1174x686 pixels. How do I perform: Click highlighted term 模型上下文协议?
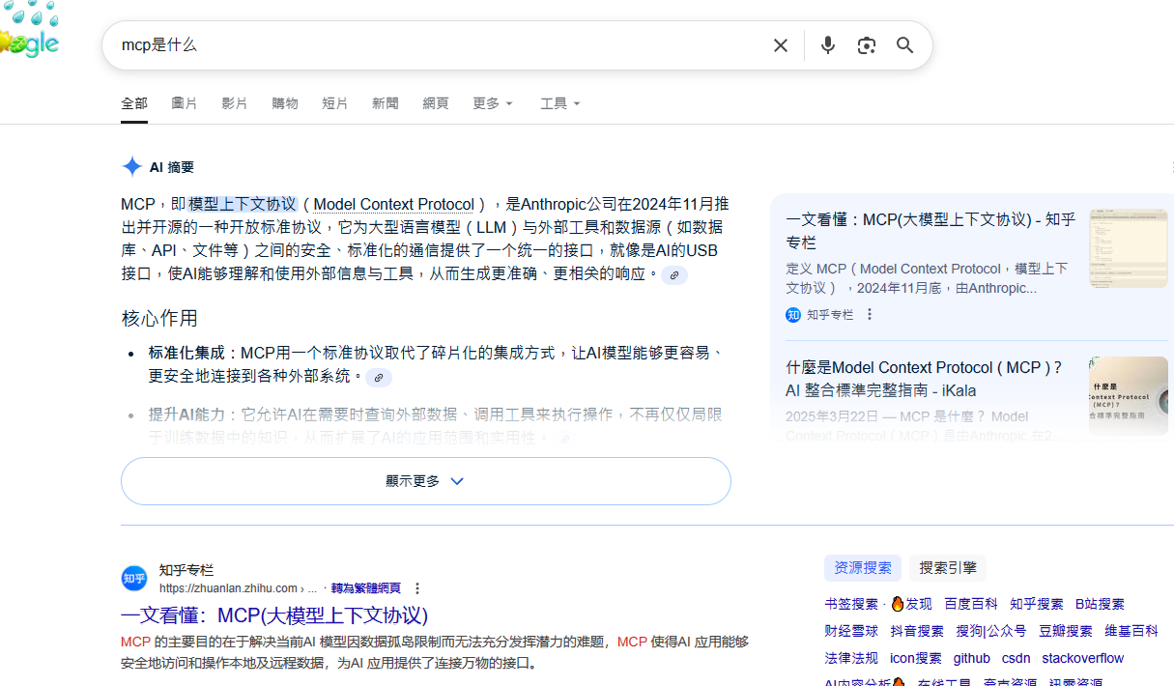tap(243, 204)
